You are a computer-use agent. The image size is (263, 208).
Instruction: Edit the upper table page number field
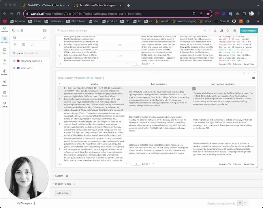pyautogui.click(x=136, y=64)
